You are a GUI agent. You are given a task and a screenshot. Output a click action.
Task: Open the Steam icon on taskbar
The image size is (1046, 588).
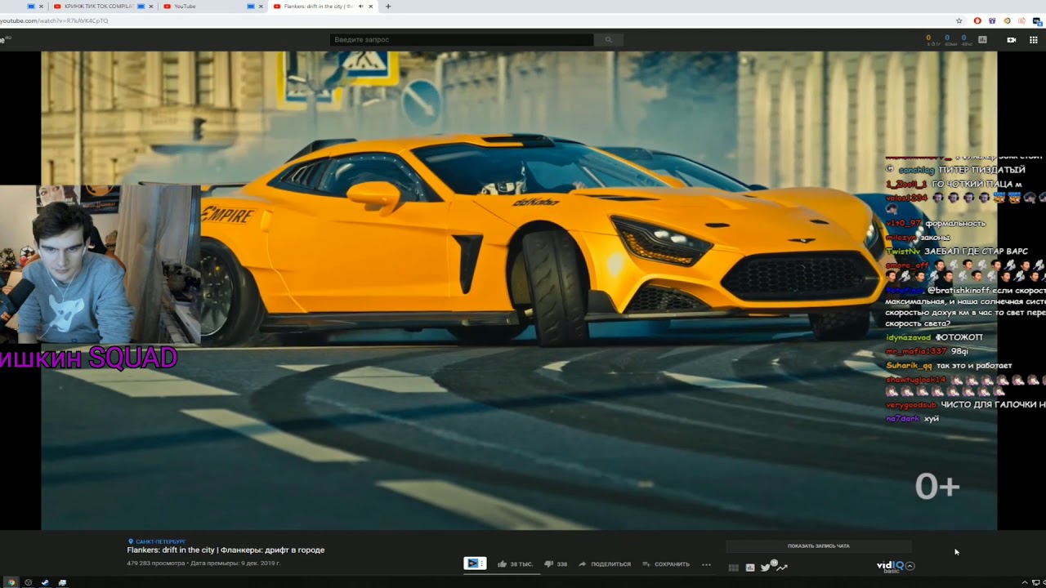coord(45,582)
